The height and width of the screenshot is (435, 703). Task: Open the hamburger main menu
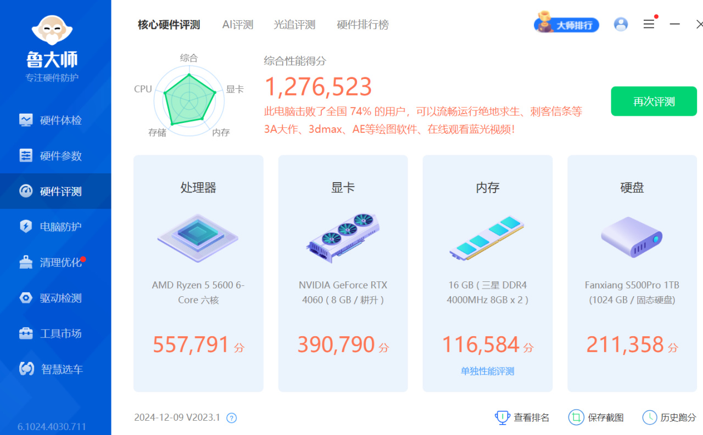click(x=649, y=24)
